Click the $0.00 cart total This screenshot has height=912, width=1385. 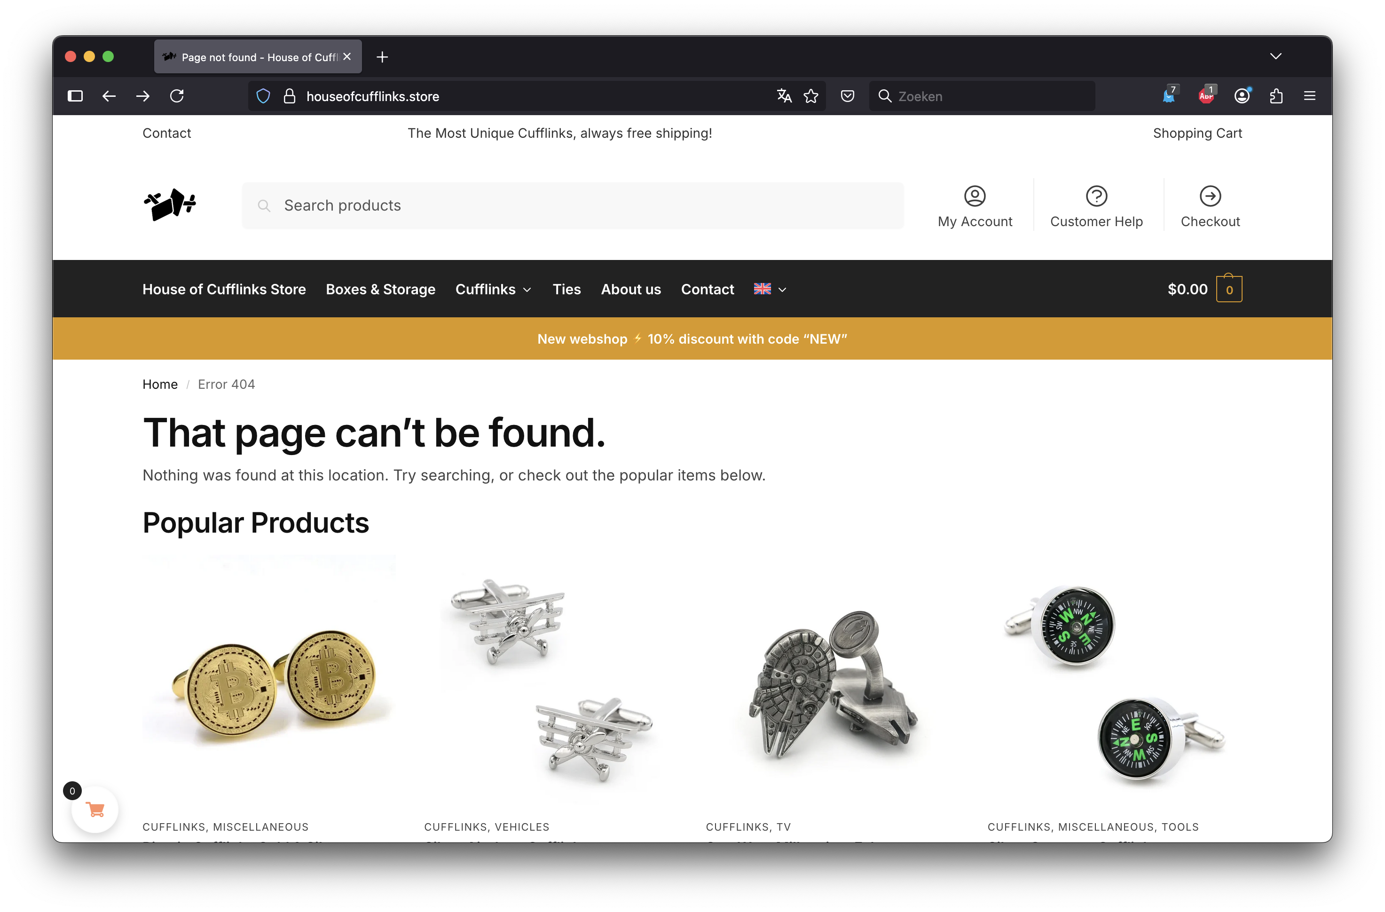coord(1188,289)
